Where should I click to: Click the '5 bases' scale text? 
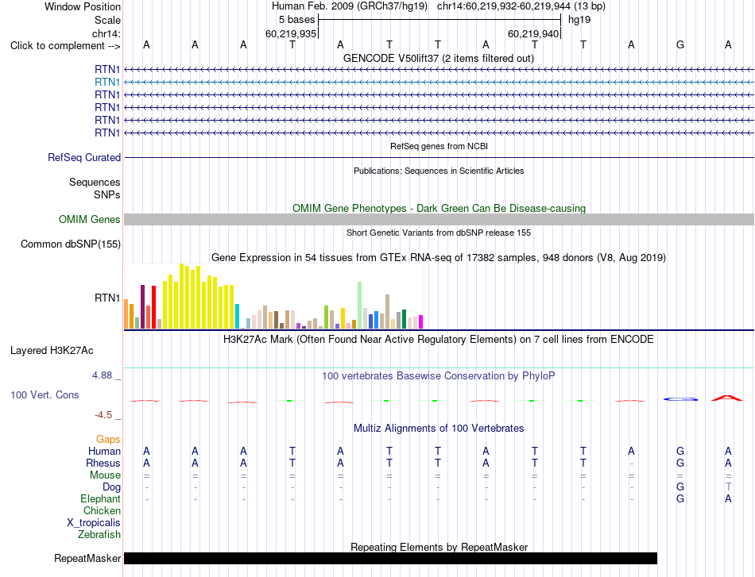point(296,20)
